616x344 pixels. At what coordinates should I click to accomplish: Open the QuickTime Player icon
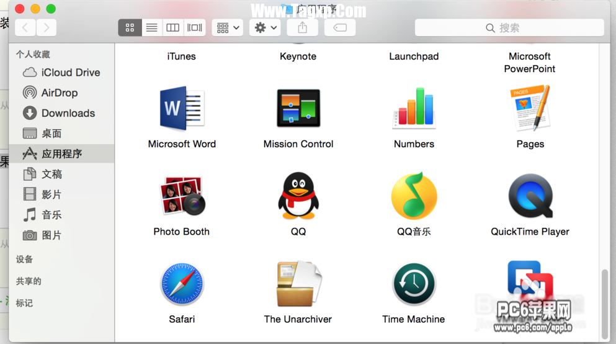530,196
